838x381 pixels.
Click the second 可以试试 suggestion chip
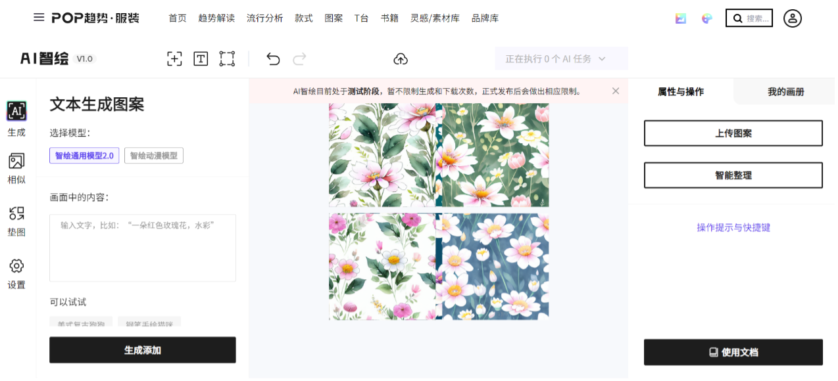click(x=149, y=323)
